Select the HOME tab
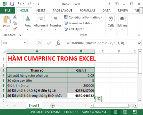This screenshot has width=143, height=115. [24, 11]
